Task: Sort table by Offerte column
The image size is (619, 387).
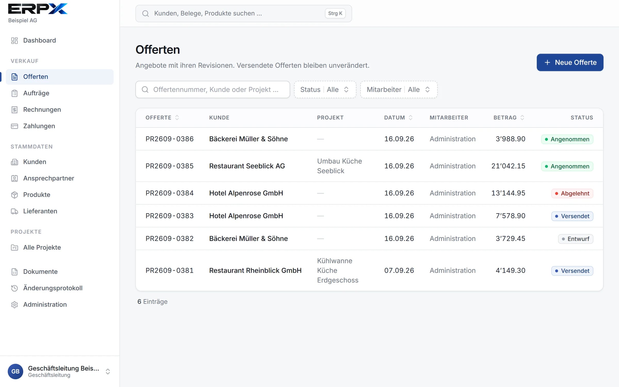Action: point(162,118)
